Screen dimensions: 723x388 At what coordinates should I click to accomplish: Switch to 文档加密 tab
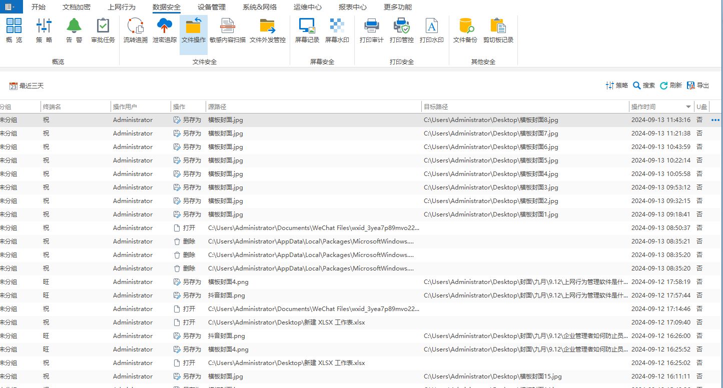(77, 7)
